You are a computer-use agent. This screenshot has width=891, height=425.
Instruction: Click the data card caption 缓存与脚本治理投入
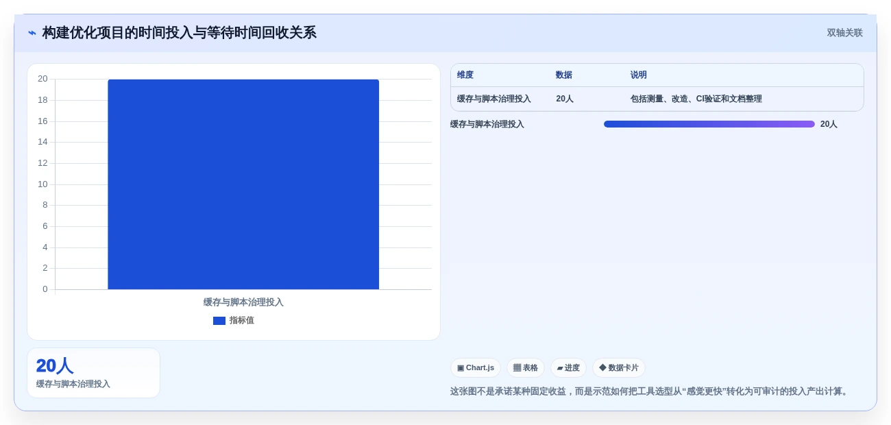pos(73,385)
